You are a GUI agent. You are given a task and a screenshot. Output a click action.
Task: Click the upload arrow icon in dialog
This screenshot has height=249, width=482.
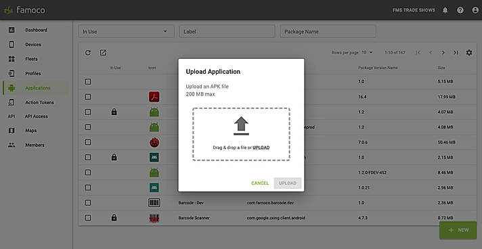point(241,126)
